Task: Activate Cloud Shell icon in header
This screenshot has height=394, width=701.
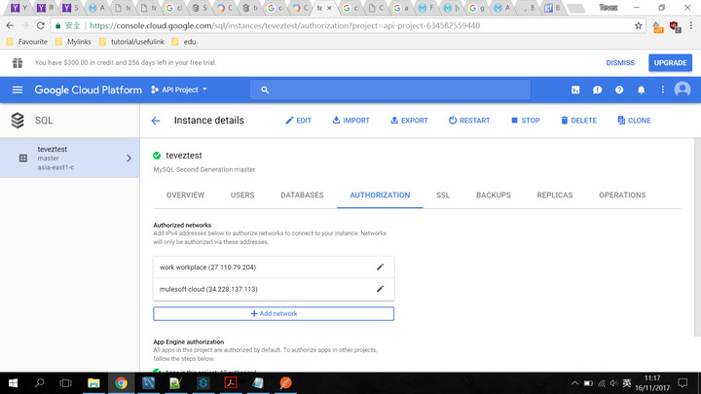Action: pyautogui.click(x=575, y=90)
